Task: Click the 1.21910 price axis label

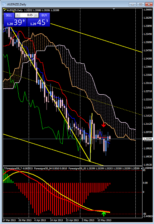Action: (x=148, y=108)
